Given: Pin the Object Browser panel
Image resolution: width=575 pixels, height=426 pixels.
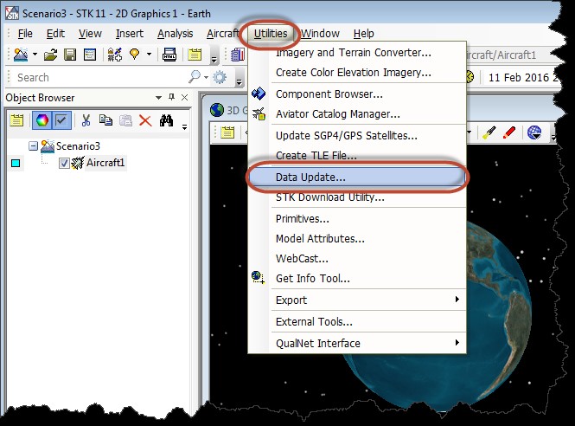Looking at the screenshot, I should 171,97.
